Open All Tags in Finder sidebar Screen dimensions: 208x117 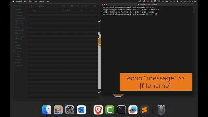tap(20, 66)
